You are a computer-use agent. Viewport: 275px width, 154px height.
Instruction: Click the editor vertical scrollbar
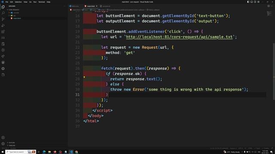tap(274, 71)
